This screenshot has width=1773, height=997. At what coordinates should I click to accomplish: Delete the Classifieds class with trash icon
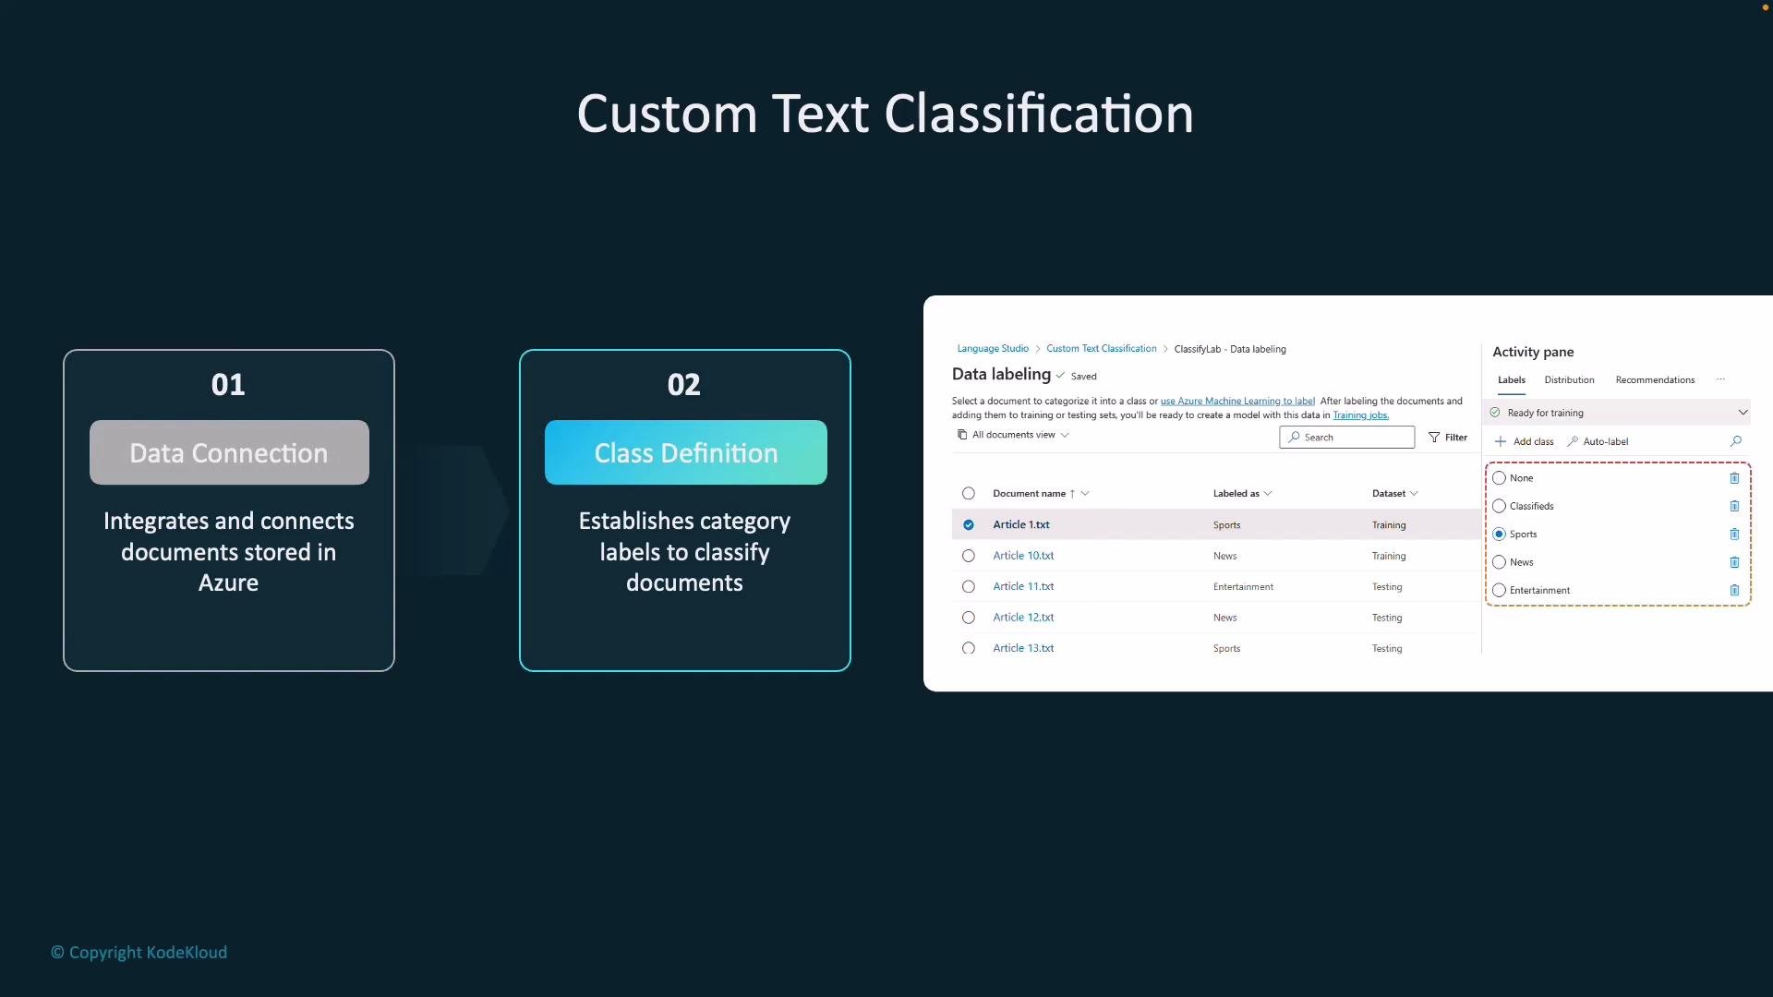(1734, 506)
